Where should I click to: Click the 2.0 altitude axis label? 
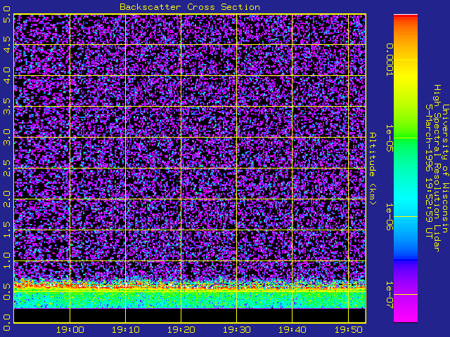6,199
